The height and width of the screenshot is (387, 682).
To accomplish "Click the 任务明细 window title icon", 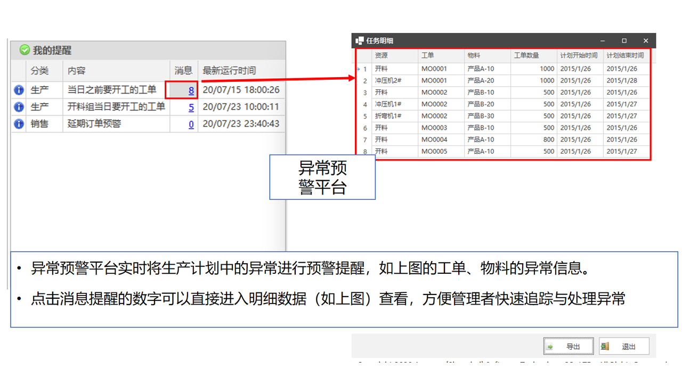I will (x=360, y=41).
